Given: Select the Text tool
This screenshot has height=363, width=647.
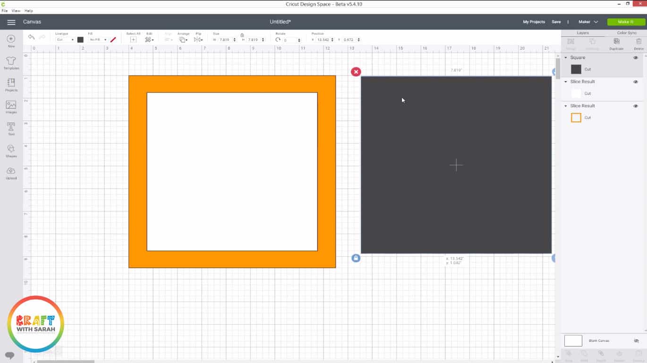Looking at the screenshot, I should tap(11, 128).
